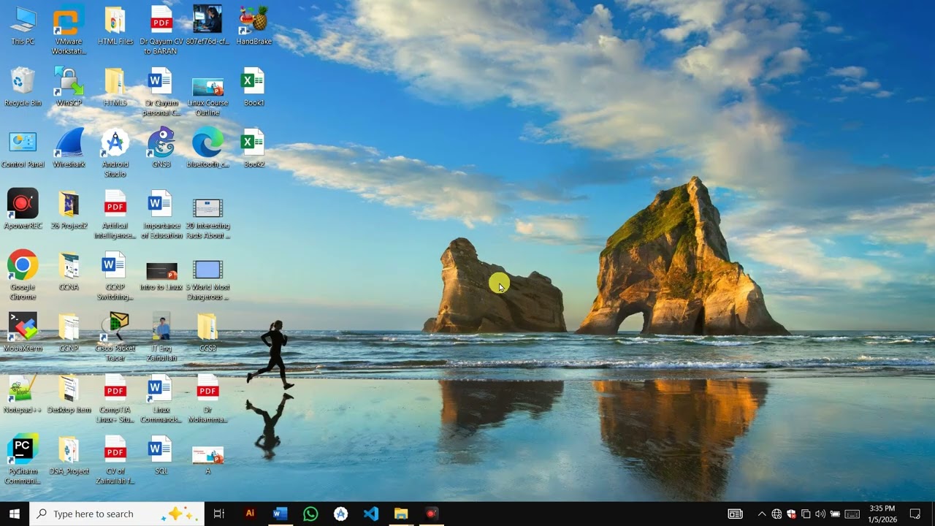The image size is (935, 526).
Task: Select the GNS3 shortcut icon
Action: (161, 148)
